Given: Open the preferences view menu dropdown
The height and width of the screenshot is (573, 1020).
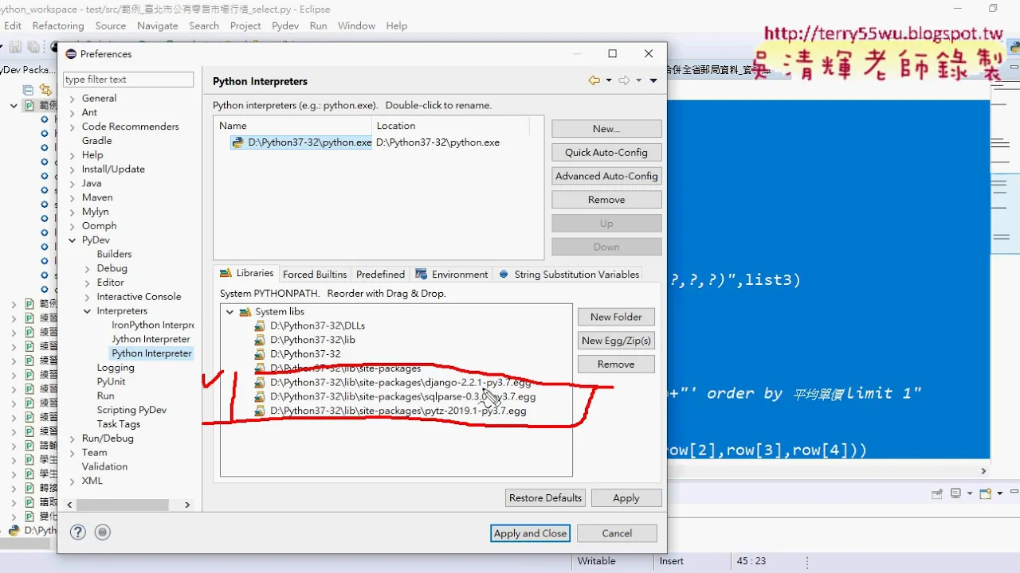Looking at the screenshot, I should coord(653,80).
